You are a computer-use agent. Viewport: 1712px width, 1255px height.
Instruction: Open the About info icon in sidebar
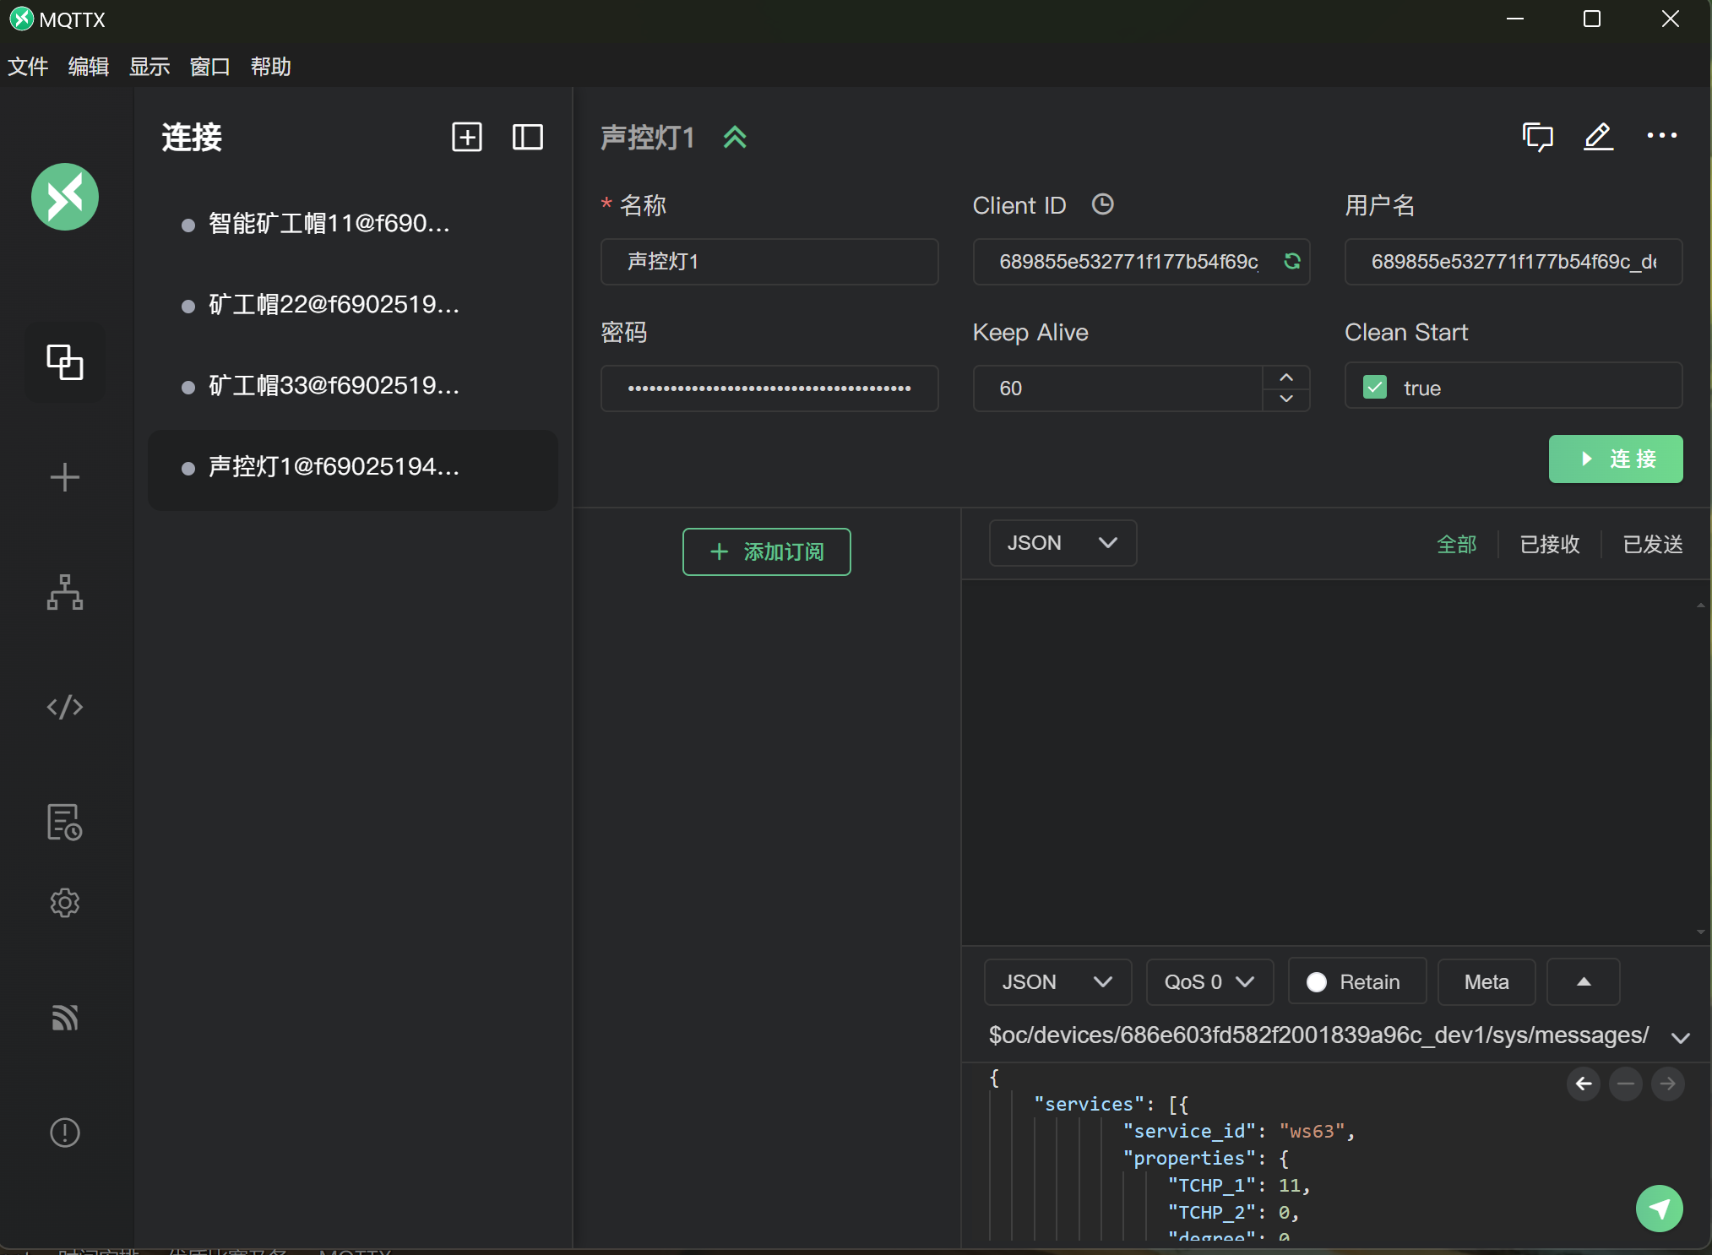(x=65, y=1133)
